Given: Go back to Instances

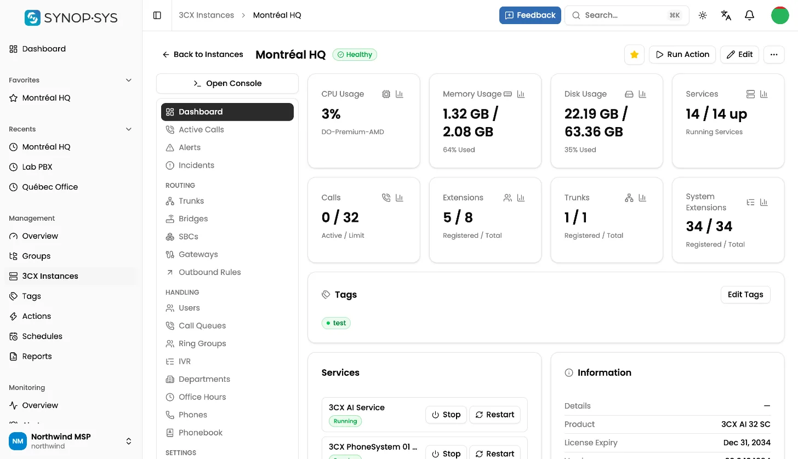Looking at the screenshot, I should pos(203,55).
